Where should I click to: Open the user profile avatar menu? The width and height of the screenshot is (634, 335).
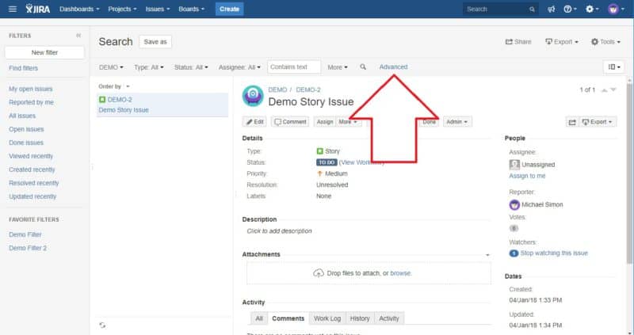(x=616, y=9)
